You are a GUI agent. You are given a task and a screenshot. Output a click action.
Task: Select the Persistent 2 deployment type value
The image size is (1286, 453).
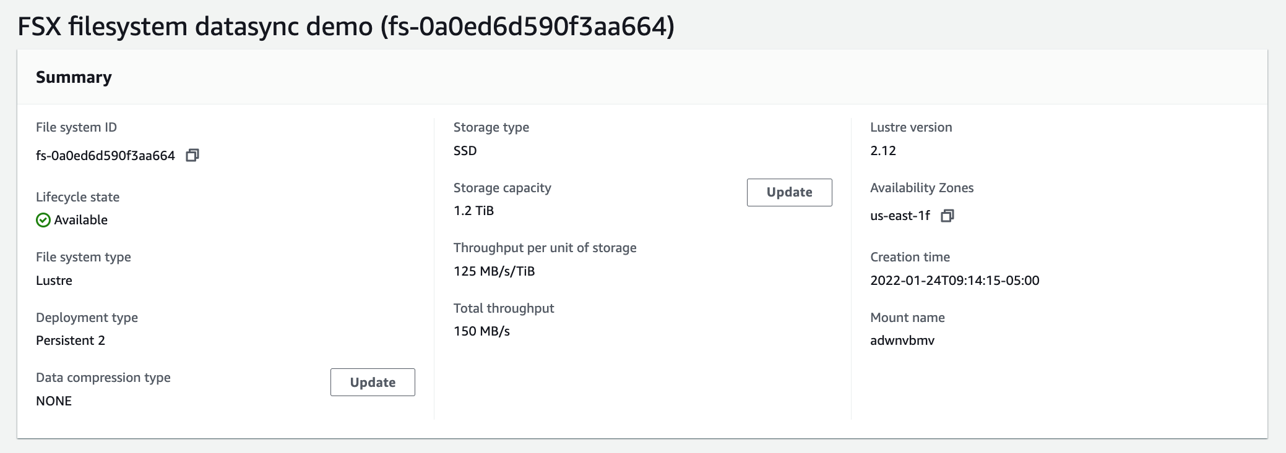(71, 341)
